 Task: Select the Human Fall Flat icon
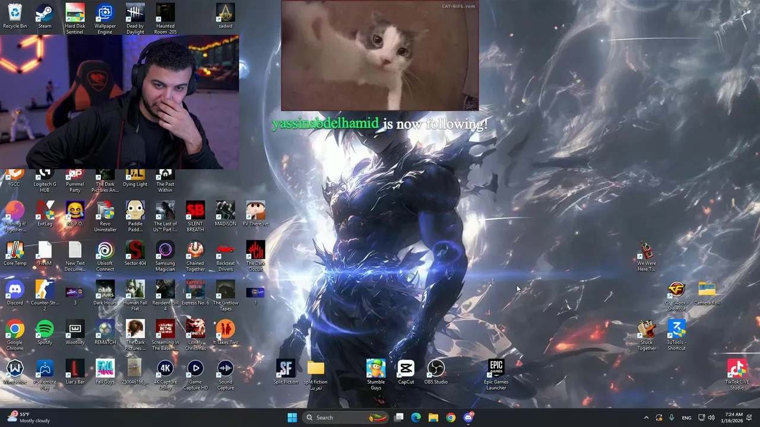[135, 295]
